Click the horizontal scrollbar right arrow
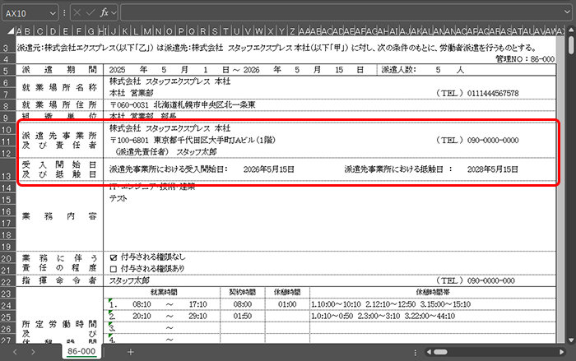This screenshot has height=361, width=576. 562,352
